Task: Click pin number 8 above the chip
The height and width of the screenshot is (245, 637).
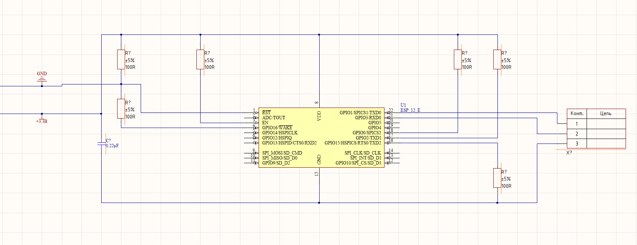Action: point(316,103)
